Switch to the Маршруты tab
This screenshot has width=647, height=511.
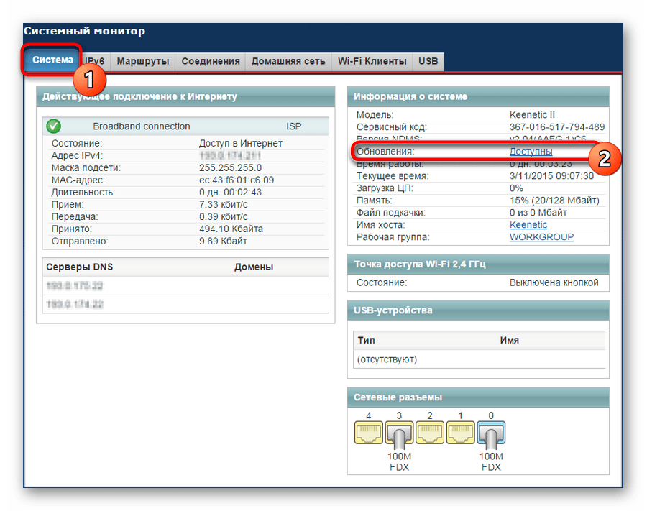point(143,62)
